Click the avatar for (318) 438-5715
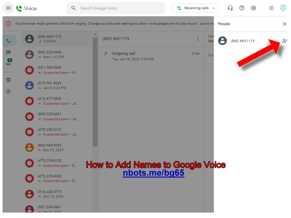This screenshot has width=291, height=218. click(29, 194)
